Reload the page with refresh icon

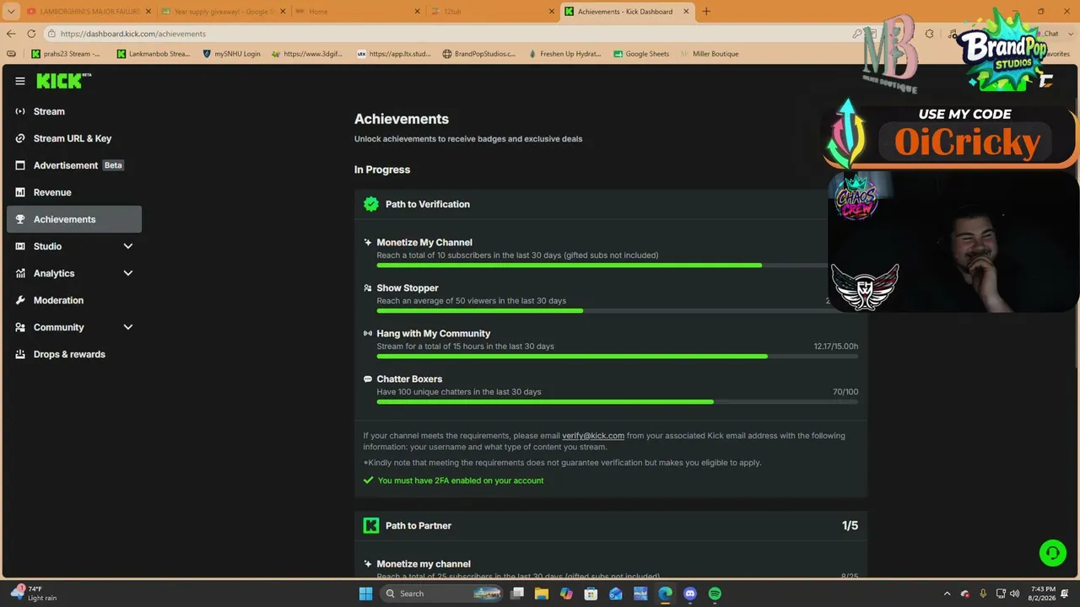[31, 34]
